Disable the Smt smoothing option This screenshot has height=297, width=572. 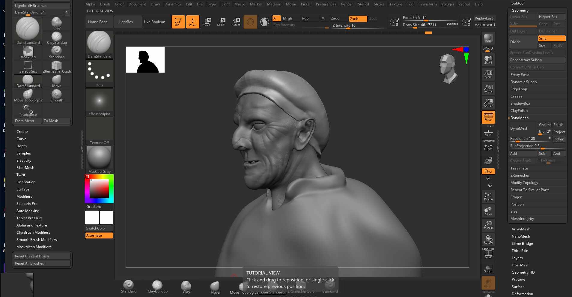552,38
